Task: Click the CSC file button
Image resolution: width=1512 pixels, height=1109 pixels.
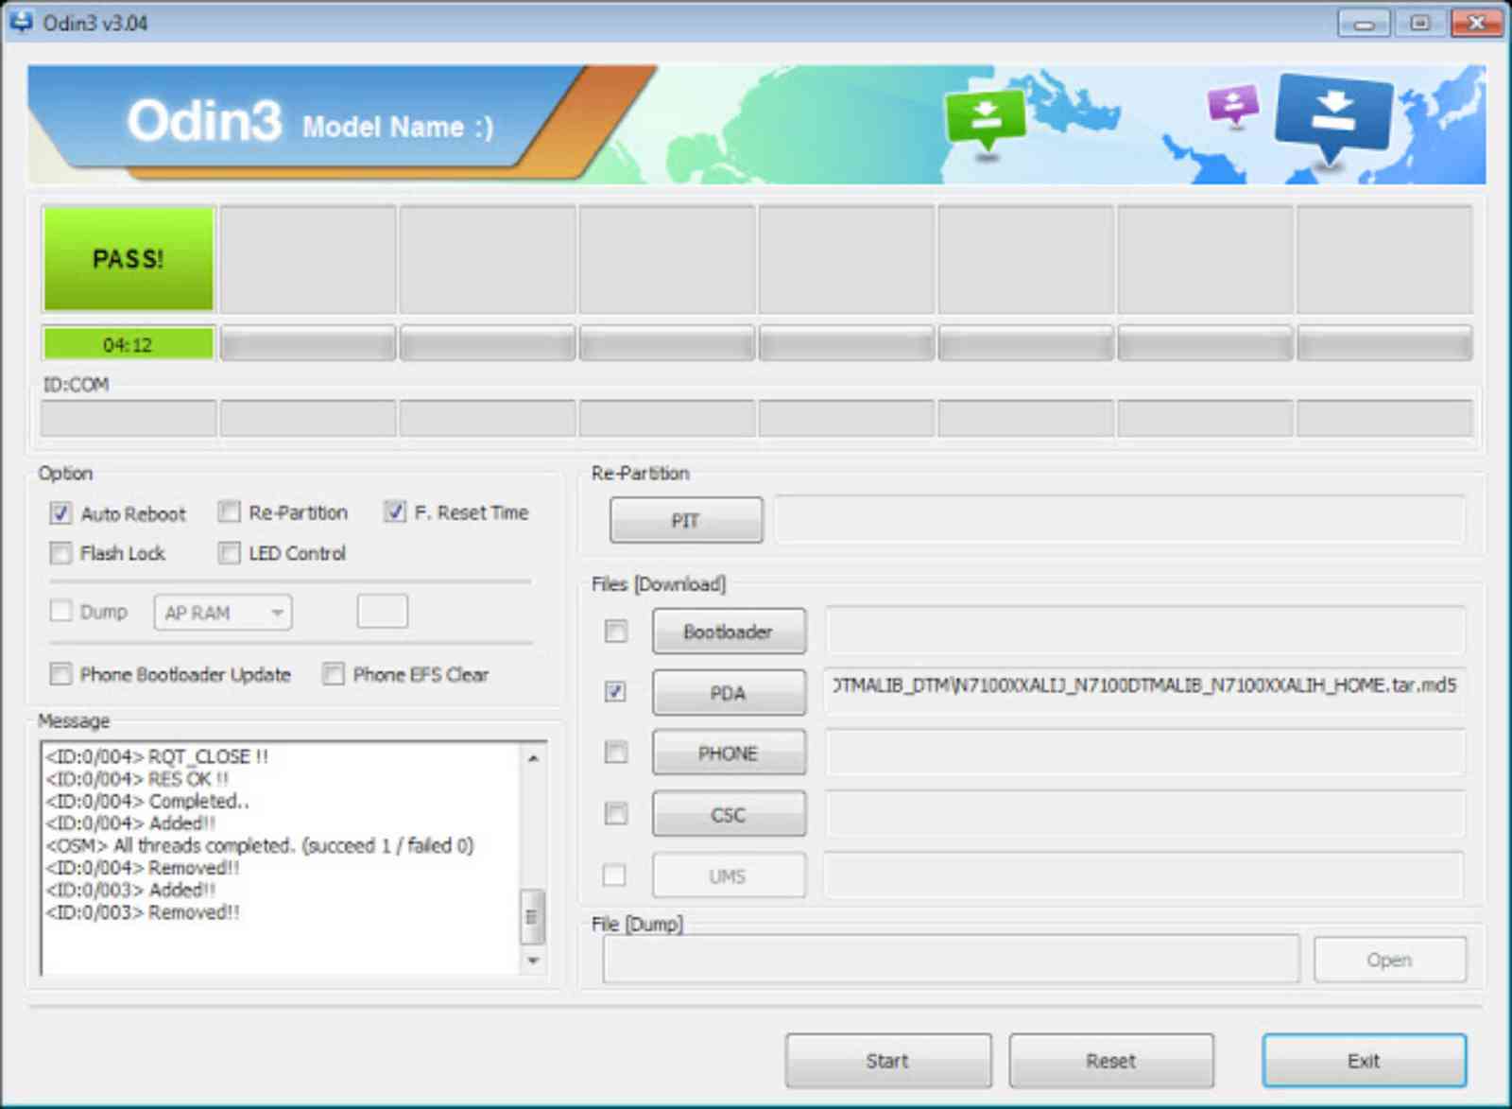Action: (x=729, y=814)
